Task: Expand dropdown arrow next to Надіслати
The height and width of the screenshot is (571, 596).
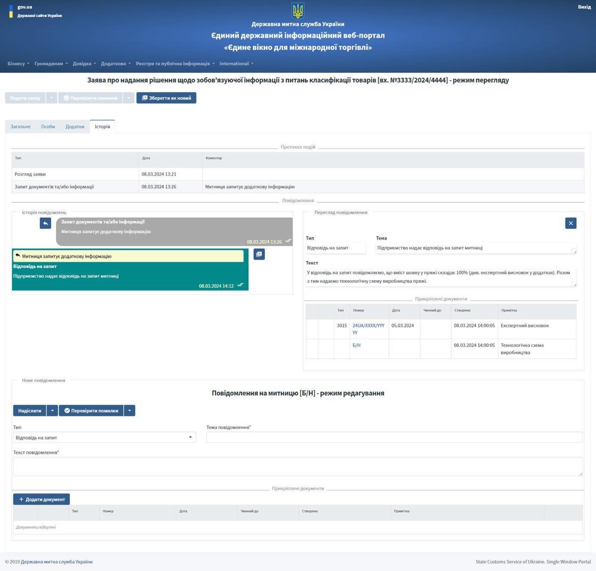Action: pyautogui.click(x=52, y=411)
